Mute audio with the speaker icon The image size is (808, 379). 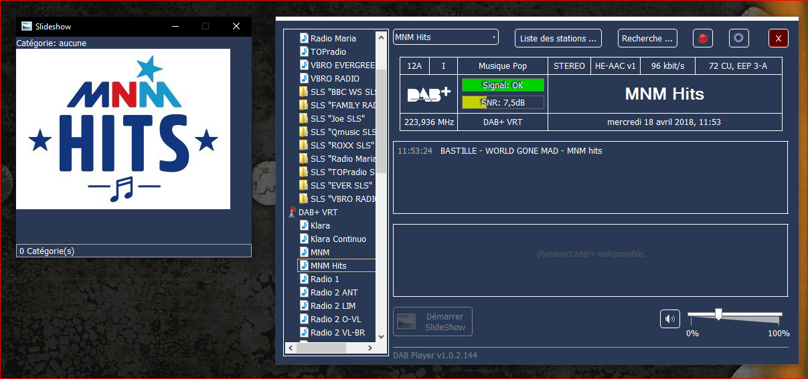coord(669,319)
